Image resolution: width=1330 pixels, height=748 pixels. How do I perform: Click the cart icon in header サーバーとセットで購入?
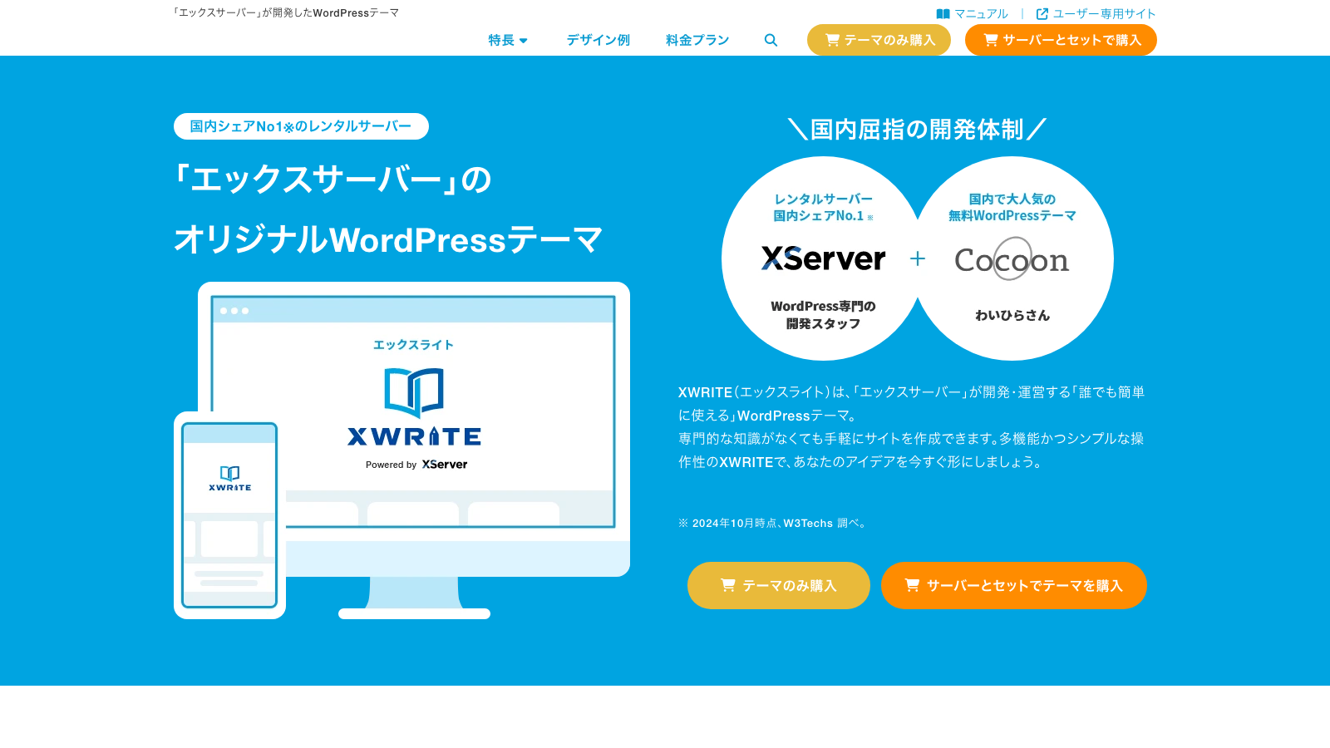tap(991, 40)
